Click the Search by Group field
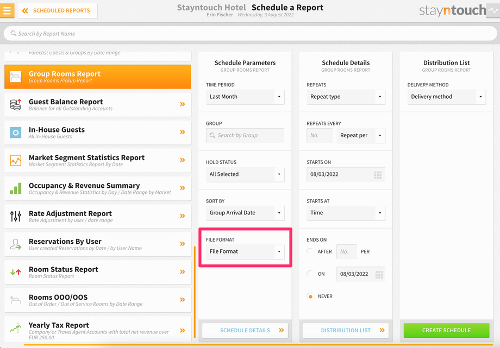The height and width of the screenshot is (348, 500). click(245, 135)
